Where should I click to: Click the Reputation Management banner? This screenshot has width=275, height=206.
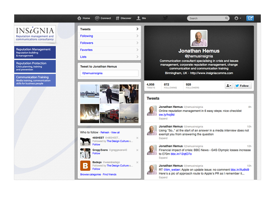point(35,53)
